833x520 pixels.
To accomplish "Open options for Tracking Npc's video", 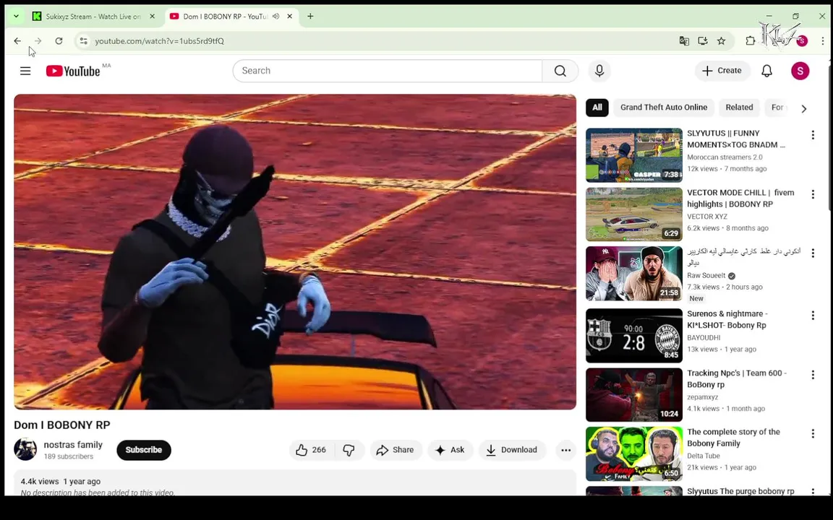I will click(812, 375).
